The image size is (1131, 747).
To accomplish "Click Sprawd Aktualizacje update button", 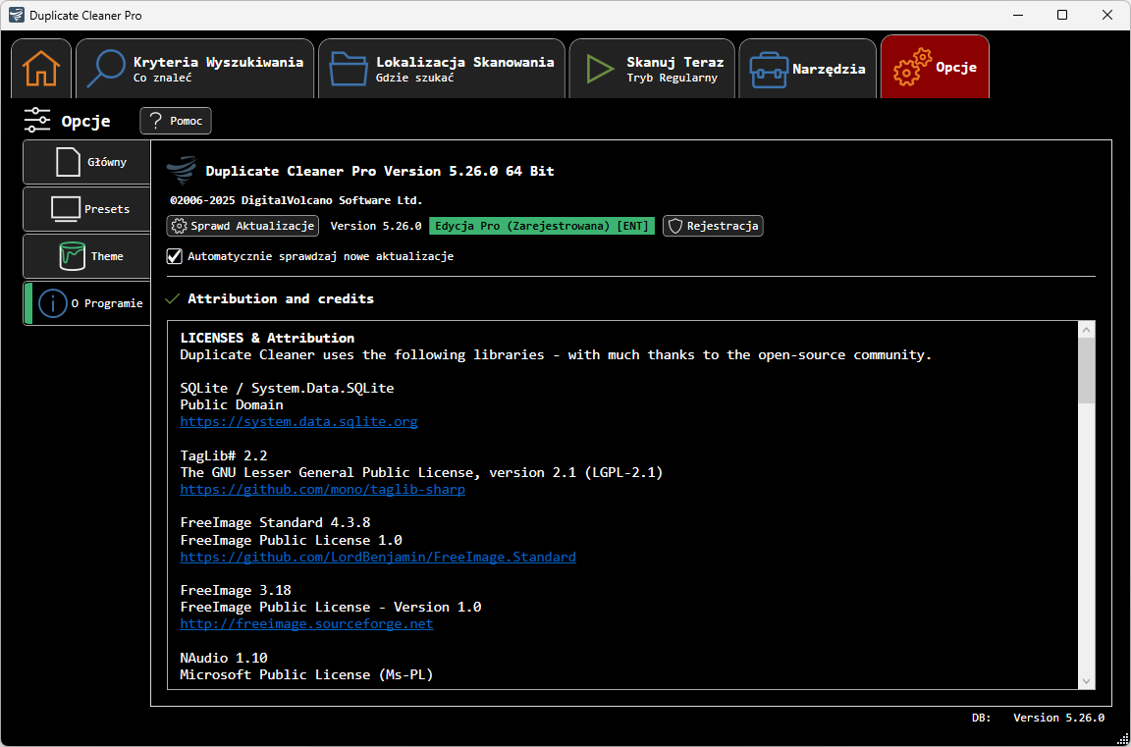I will pos(242,227).
